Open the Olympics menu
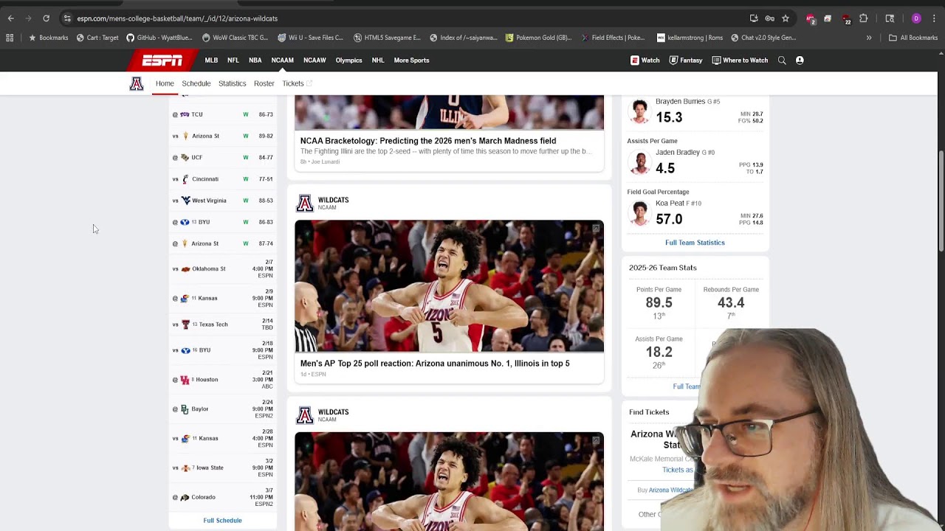The width and height of the screenshot is (945, 531). [x=348, y=60]
